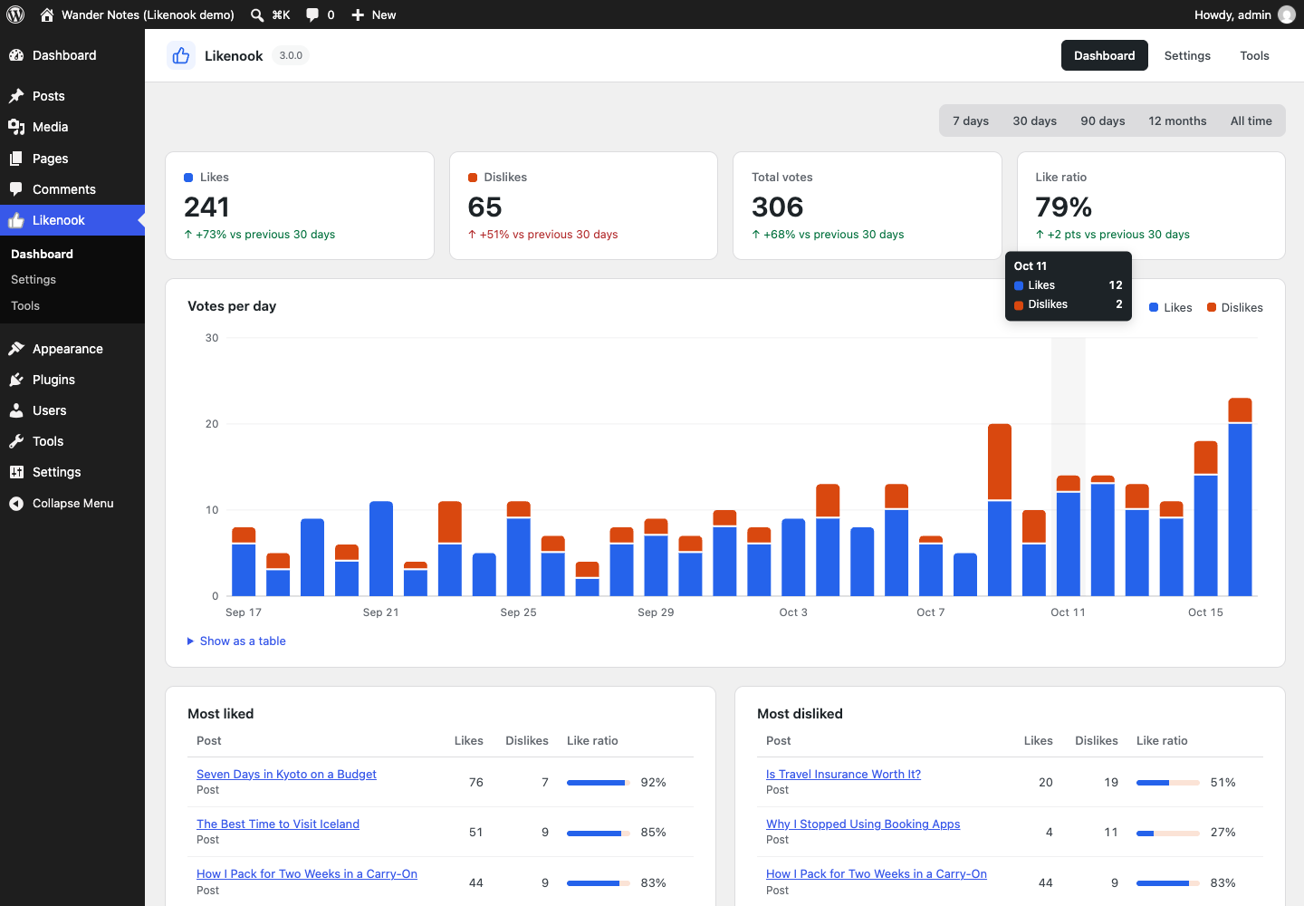Toggle Likes series in chart legend
This screenshot has width=1304, height=906.
(x=1170, y=307)
